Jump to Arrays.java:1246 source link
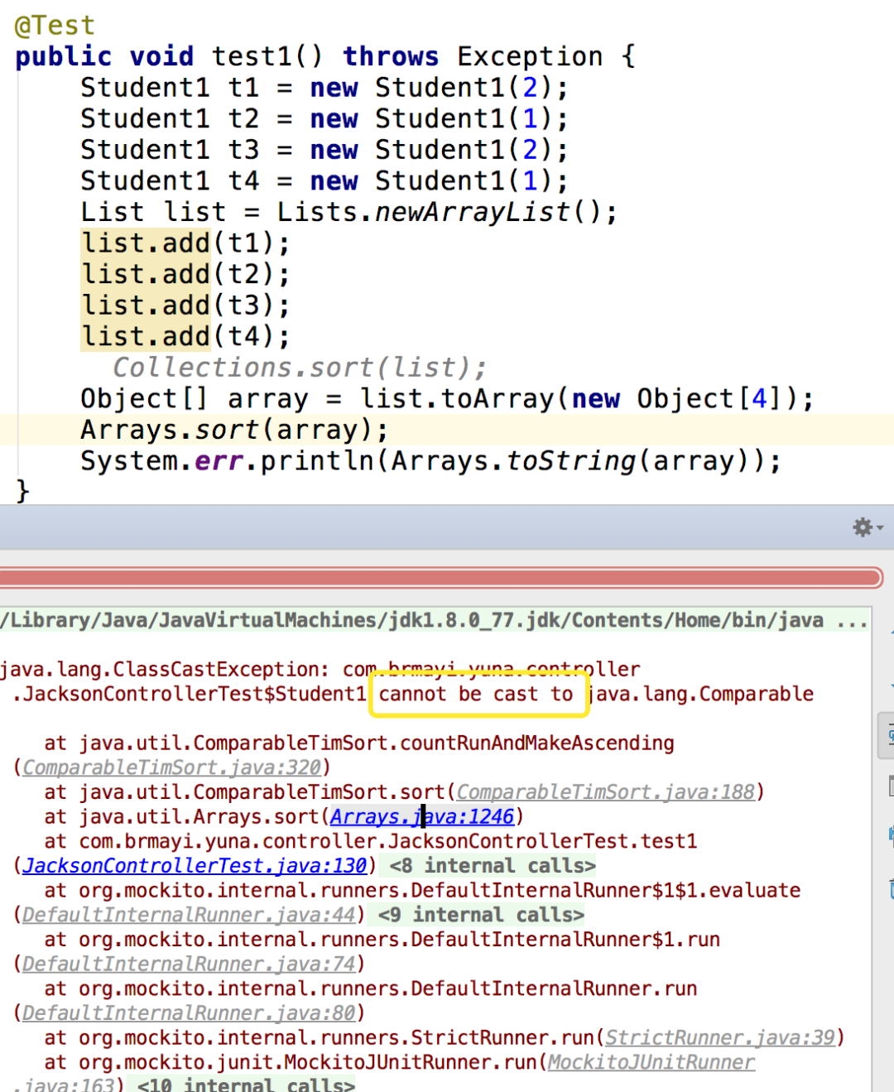The height and width of the screenshot is (1092, 894). [x=422, y=817]
